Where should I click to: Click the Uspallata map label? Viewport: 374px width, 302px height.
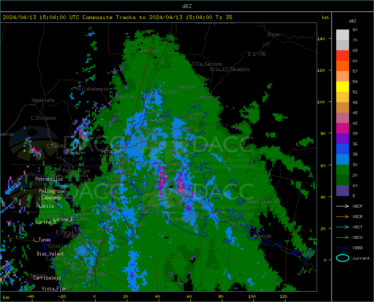[43, 100]
